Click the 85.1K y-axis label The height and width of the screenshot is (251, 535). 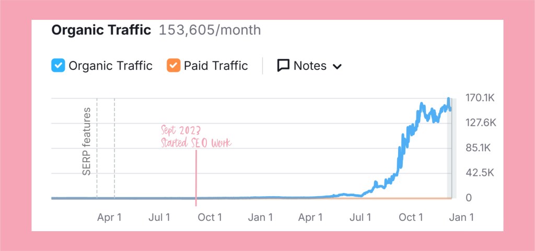[x=478, y=148]
